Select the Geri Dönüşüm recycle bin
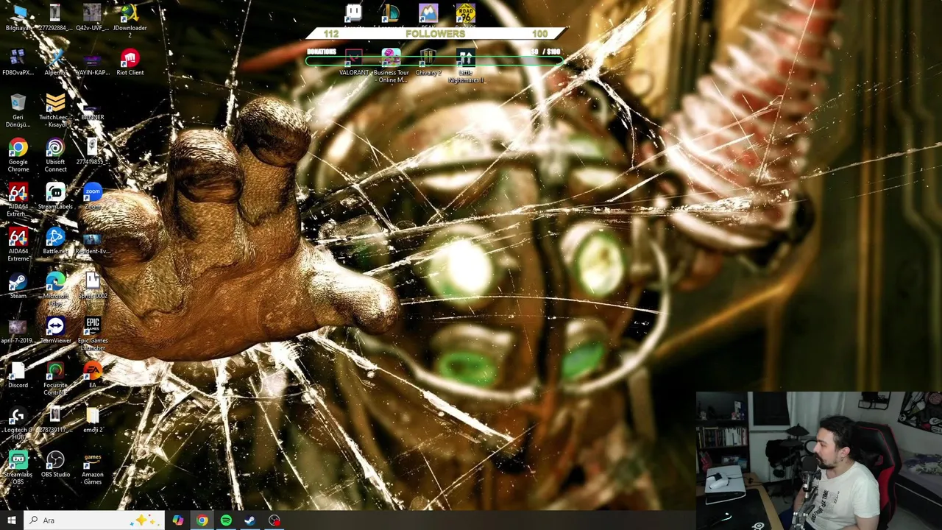Image resolution: width=942 pixels, height=530 pixels. 18,110
